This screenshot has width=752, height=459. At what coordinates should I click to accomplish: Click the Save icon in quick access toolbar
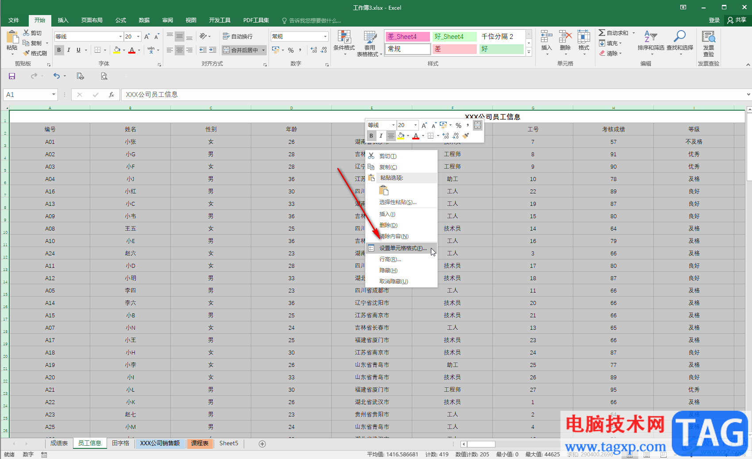[12, 76]
